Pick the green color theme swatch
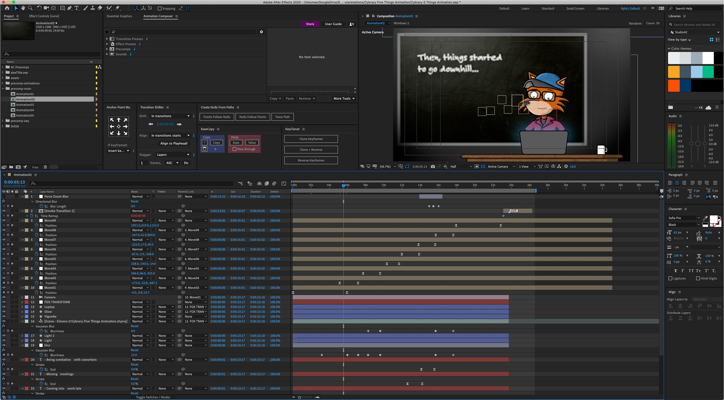 point(708,72)
